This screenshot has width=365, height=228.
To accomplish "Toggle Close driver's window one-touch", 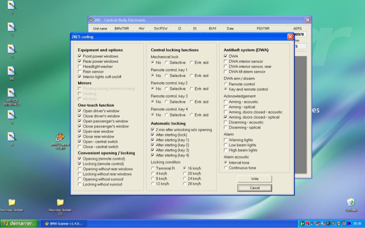I will point(80,116).
